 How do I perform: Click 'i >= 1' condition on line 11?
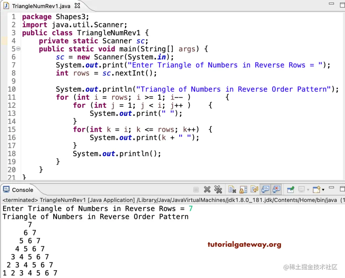tap(149, 97)
